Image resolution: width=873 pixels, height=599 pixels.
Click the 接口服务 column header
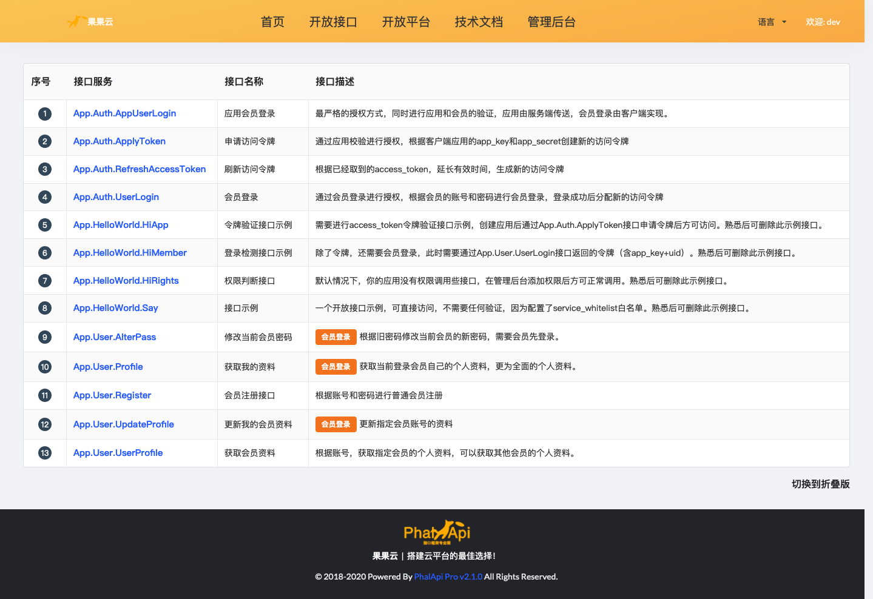pyautogui.click(x=93, y=81)
